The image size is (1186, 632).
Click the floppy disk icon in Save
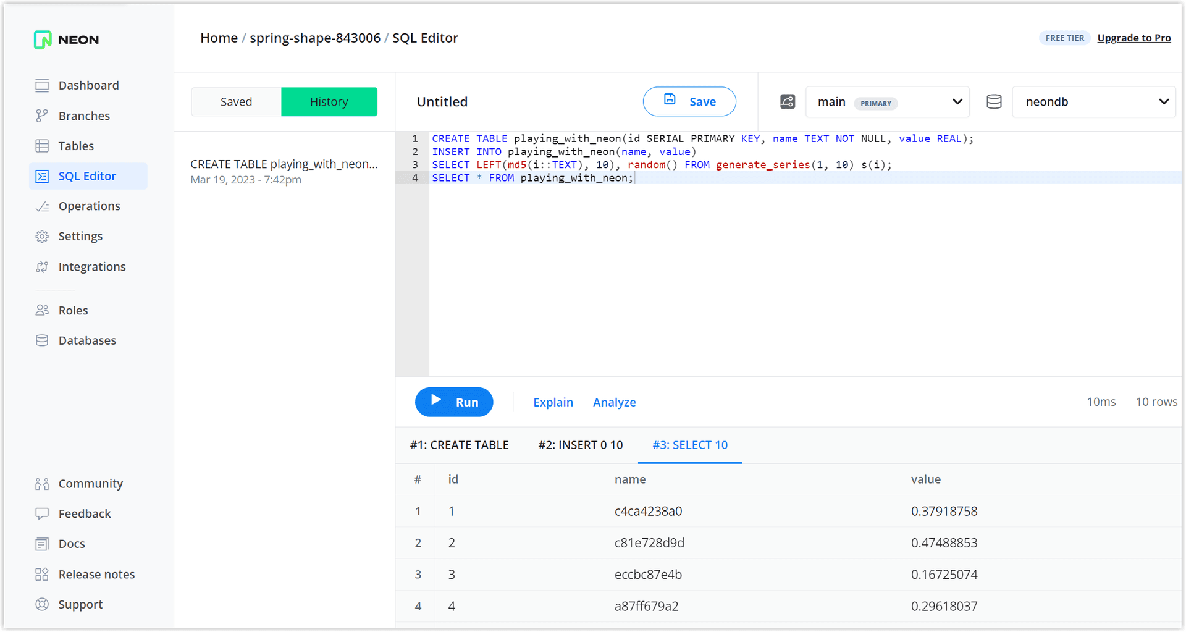(670, 99)
